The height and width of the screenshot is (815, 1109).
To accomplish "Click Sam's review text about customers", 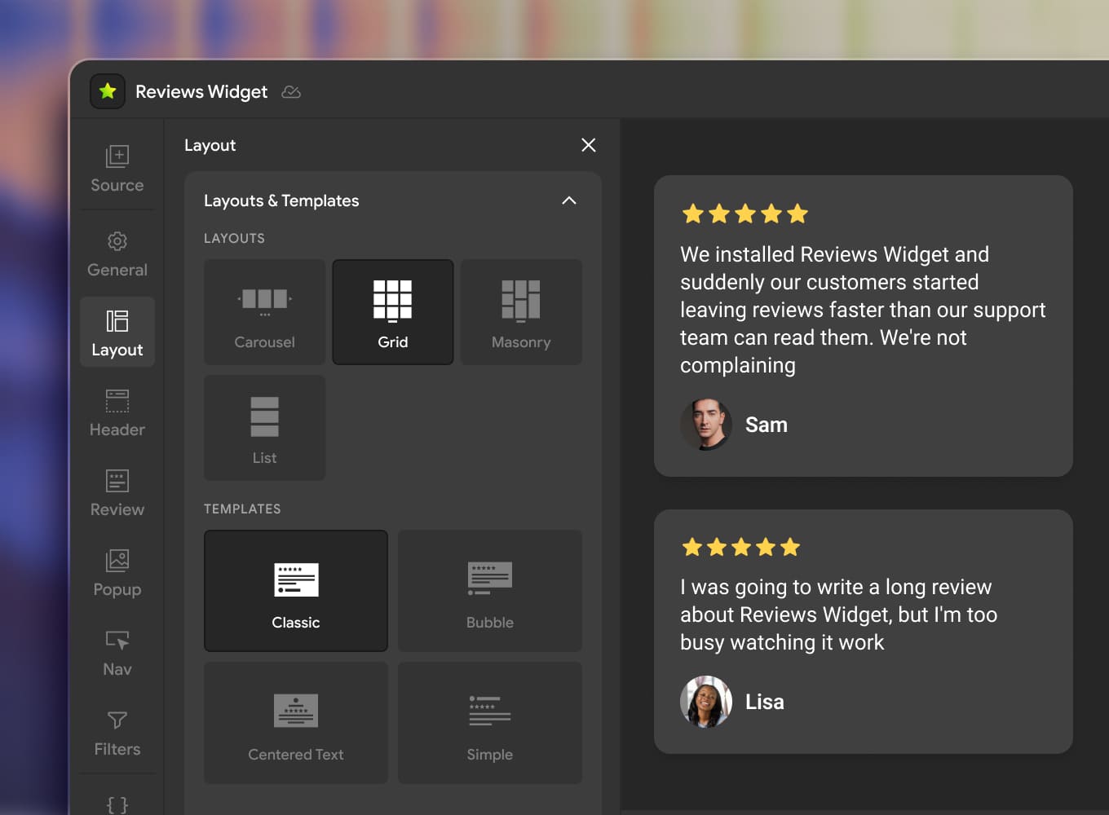I will coord(863,310).
